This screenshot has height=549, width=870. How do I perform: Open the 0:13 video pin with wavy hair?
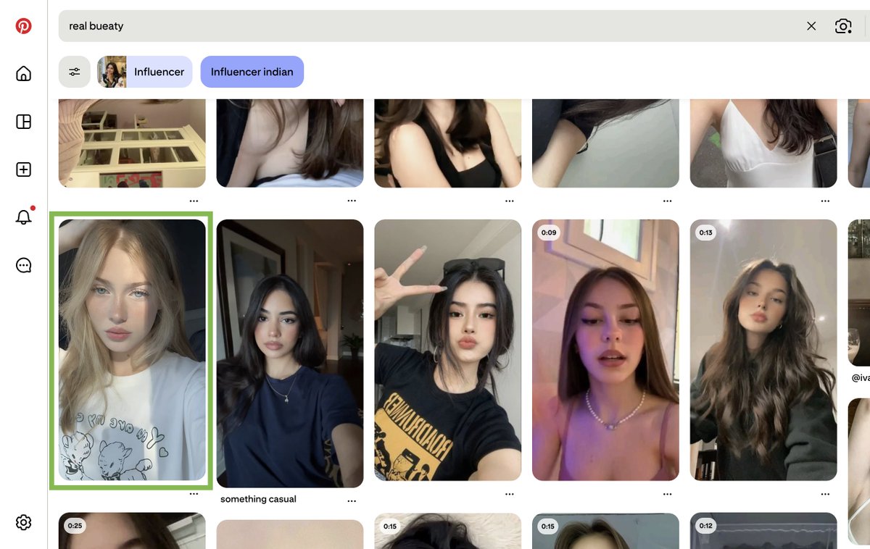(x=763, y=350)
